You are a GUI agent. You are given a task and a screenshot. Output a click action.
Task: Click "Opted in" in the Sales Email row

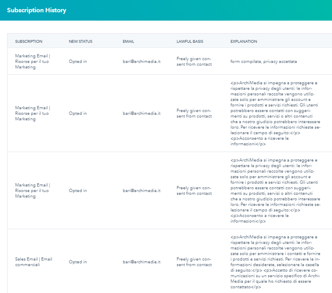[78, 262]
